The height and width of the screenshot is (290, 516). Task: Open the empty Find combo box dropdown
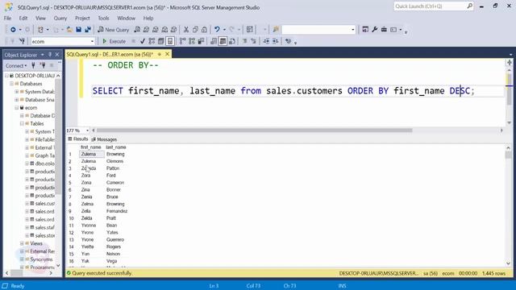353,30
